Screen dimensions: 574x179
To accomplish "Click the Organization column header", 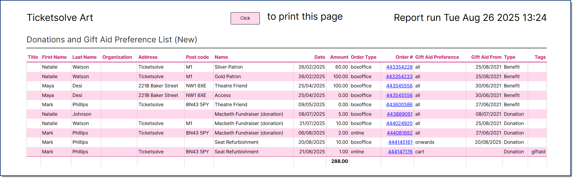I will (117, 57).
